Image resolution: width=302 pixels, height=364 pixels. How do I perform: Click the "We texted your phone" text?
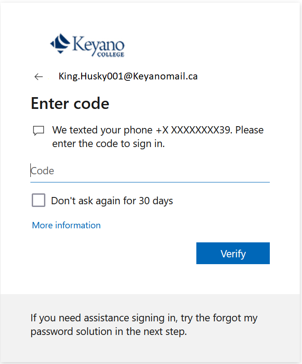pyautogui.click(x=102, y=130)
